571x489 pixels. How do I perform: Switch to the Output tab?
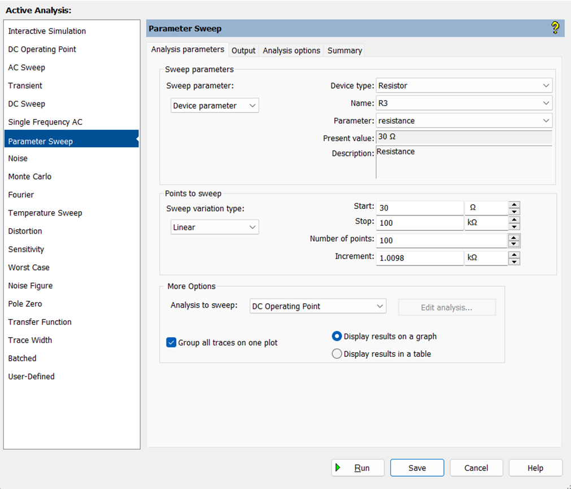(x=243, y=50)
